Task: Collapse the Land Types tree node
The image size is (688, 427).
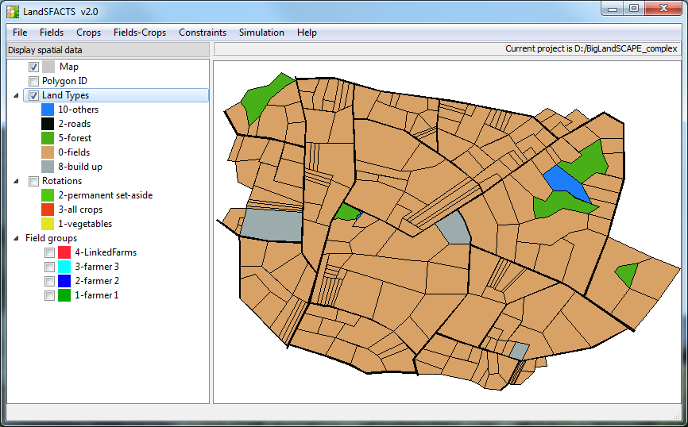Action: [x=17, y=95]
